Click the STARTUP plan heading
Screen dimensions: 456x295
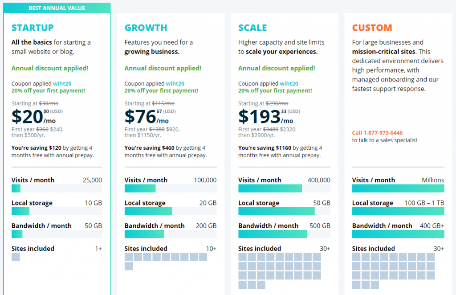(x=33, y=28)
